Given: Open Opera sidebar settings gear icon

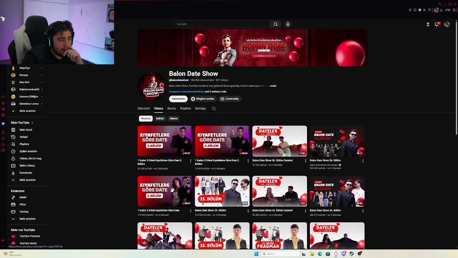Looking at the screenshot, I should tap(3, 150).
